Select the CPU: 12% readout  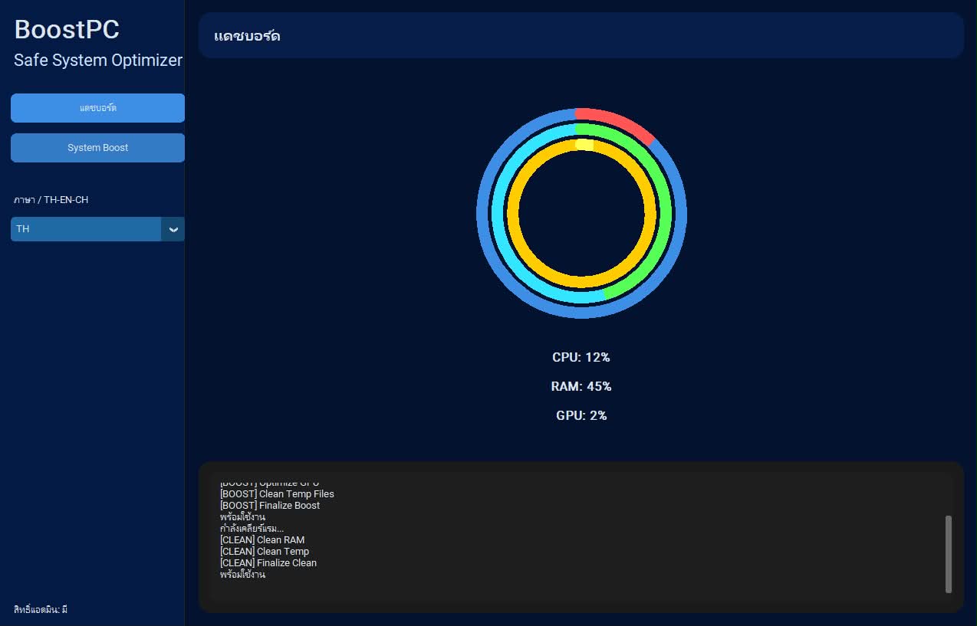(x=581, y=357)
